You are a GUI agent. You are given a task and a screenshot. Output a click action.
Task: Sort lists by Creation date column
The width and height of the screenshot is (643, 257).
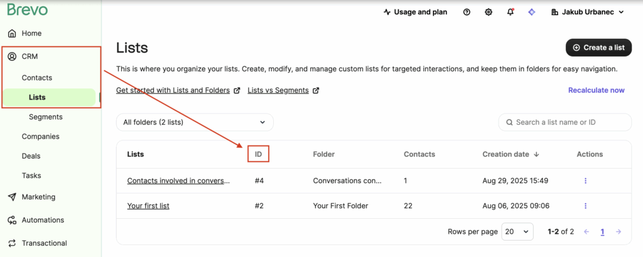[x=511, y=154]
